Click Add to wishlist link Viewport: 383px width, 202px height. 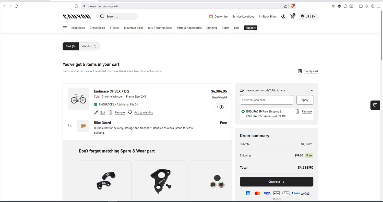[x=143, y=112]
